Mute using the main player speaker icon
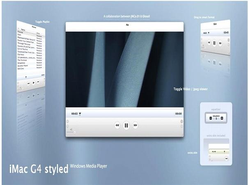 71,129
